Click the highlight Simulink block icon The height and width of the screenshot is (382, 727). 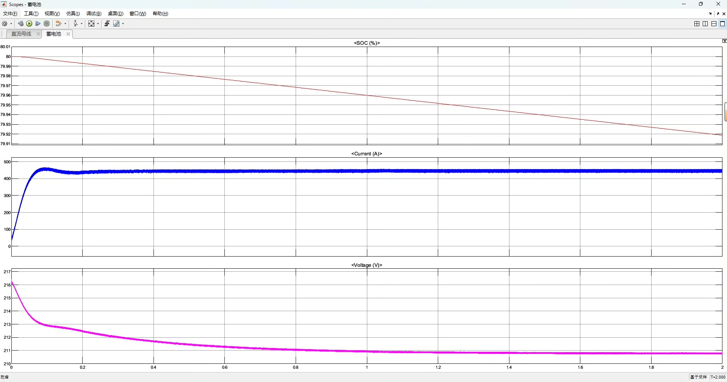pos(59,23)
